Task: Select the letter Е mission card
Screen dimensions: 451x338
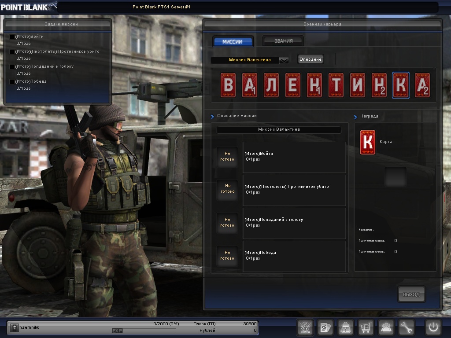Action: [x=293, y=85]
